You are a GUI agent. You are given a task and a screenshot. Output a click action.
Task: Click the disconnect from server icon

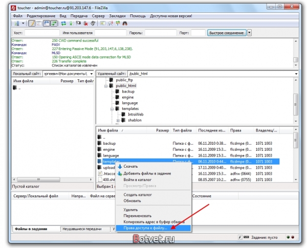pyautogui.click(x=85, y=24)
